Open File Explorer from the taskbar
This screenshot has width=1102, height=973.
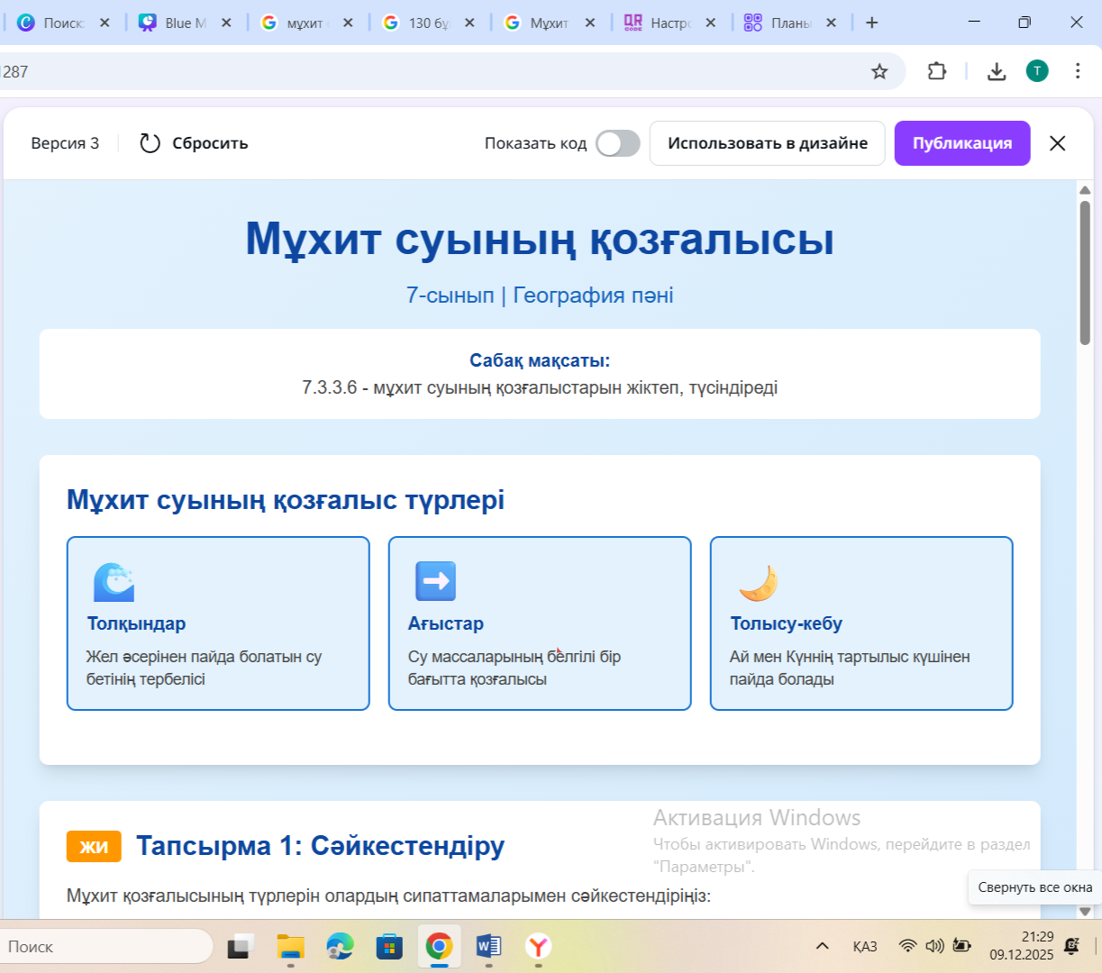(x=290, y=947)
